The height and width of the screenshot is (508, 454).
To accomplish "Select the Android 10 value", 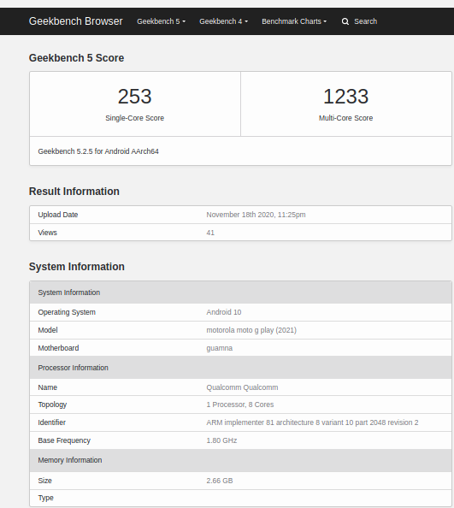I will (x=224, y=312).
